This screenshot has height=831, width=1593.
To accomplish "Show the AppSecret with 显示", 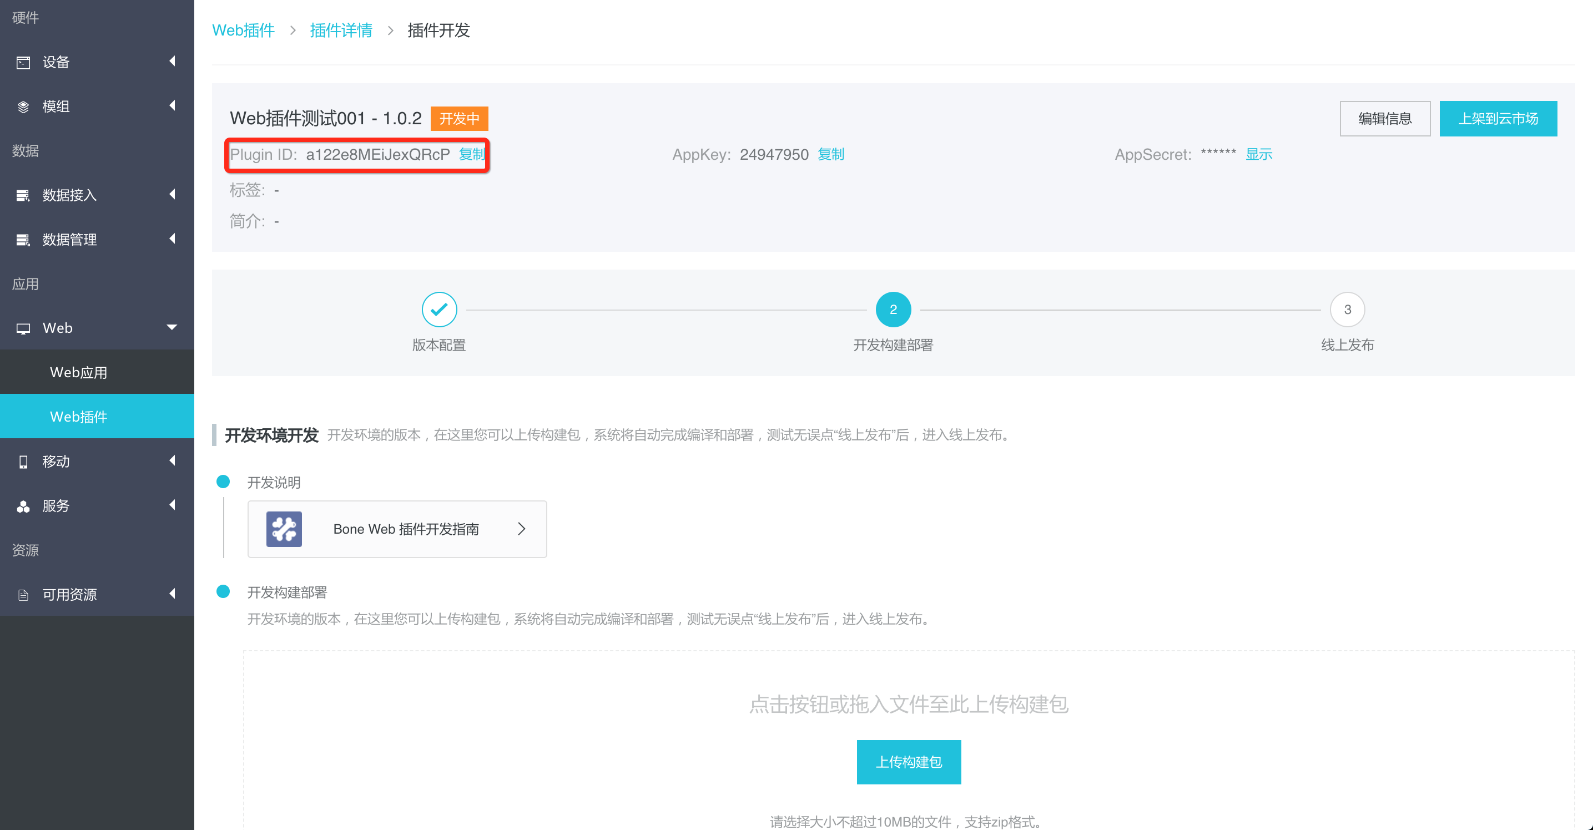I will point(1258,154).
